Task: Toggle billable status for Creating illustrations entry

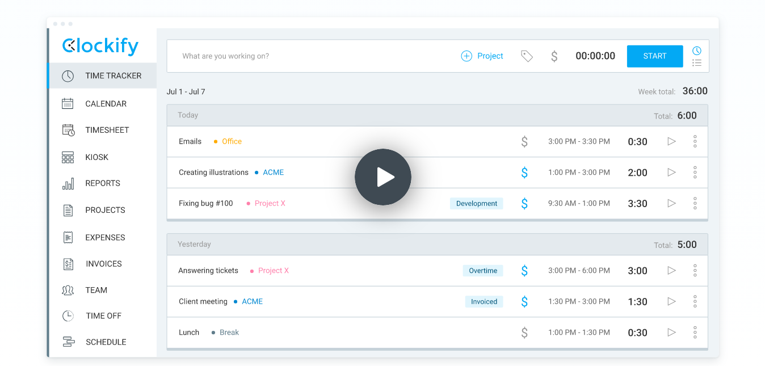Action: (524, 173)
